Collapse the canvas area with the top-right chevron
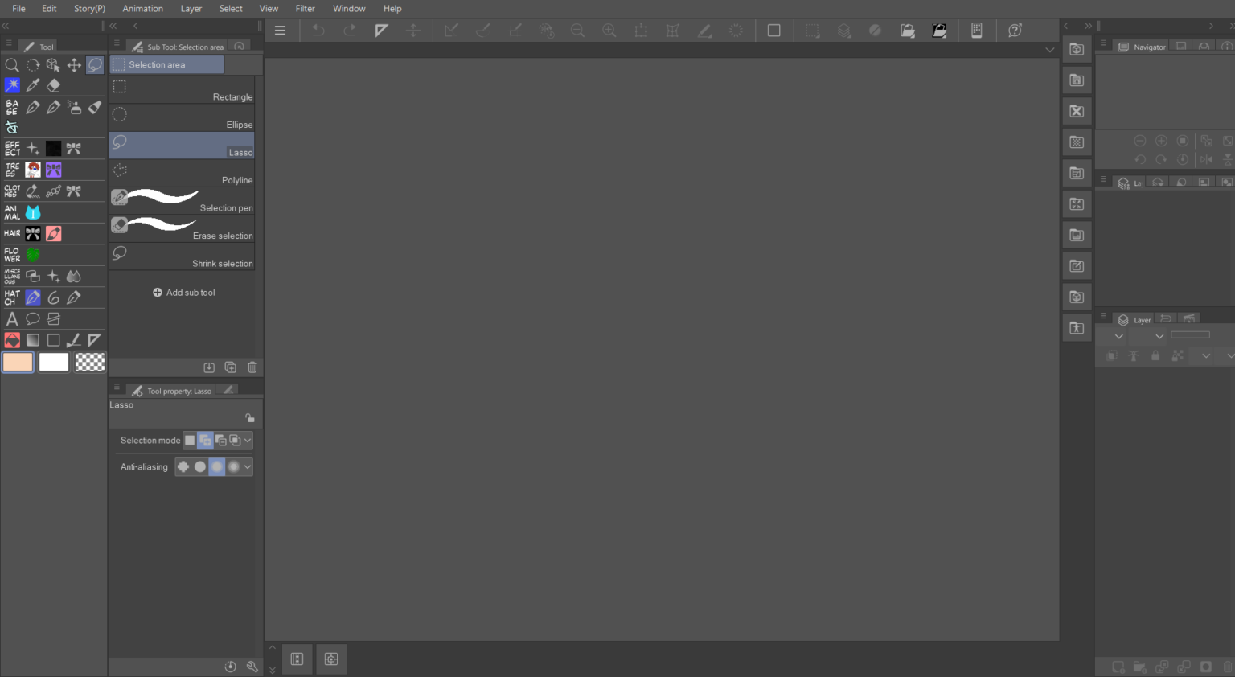The height and width of the screenshot is (677, 1235). [x=1050, y=49]
